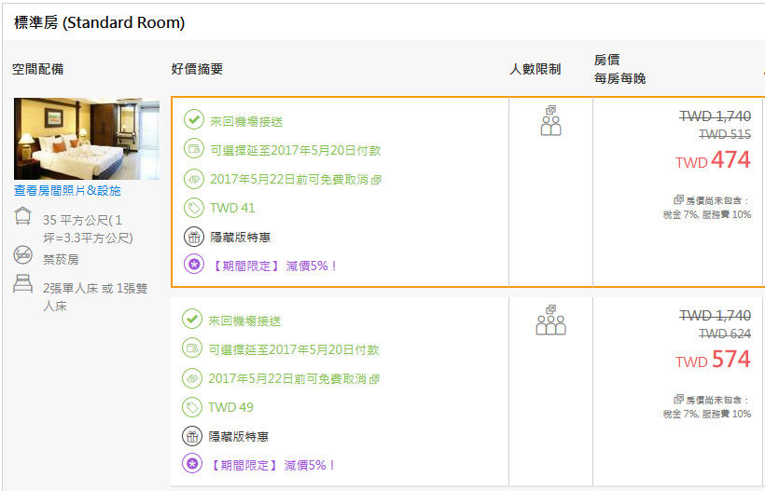Click 【期間限定】減價5% text in second offer
765x491 pixels.
pos(271,465)
